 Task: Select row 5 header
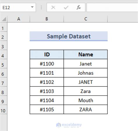tap(3, 64)
